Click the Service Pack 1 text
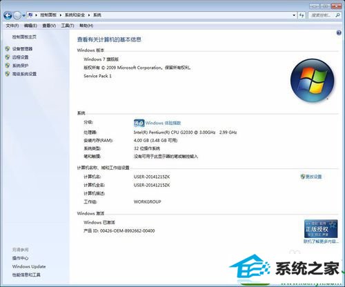345x287 pixels. pos(97,76)
